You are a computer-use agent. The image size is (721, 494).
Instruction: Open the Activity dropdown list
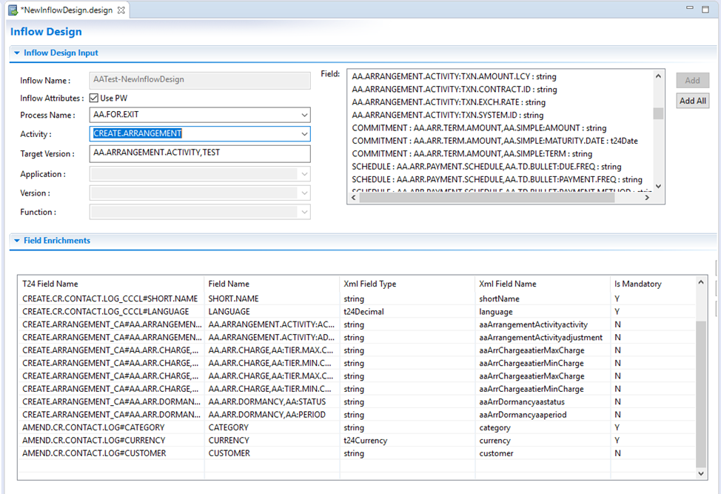pos(304,134)
